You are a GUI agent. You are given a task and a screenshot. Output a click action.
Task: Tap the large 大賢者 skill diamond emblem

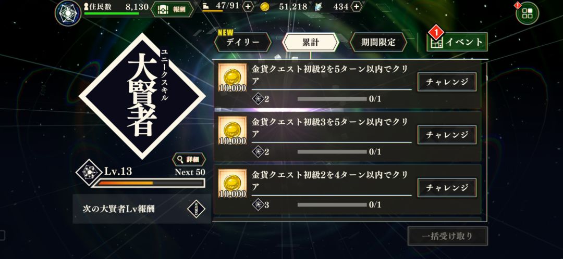[142, 96]
